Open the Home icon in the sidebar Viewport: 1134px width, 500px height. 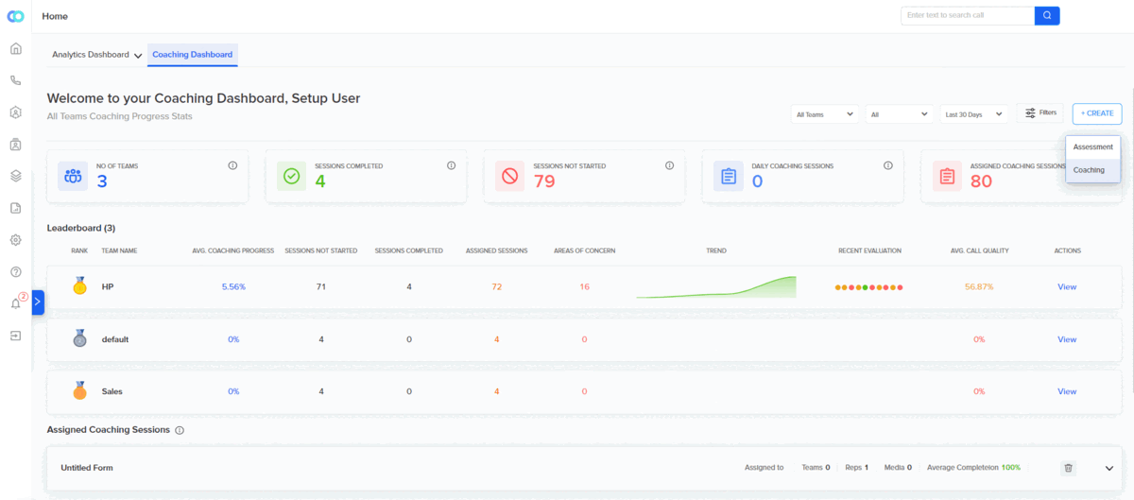pos(15,48)
